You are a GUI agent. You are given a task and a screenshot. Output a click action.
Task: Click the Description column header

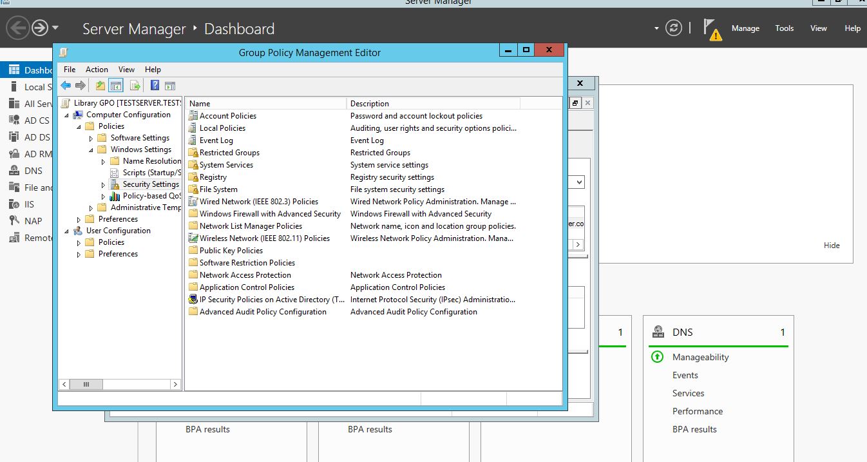434,103
